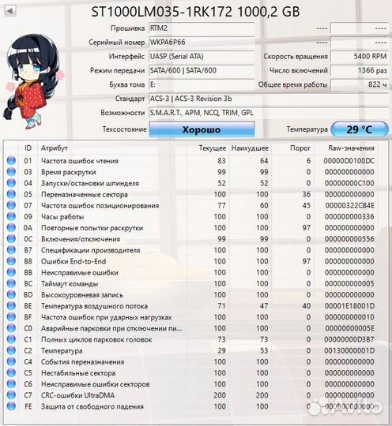This screenshot has height=426, width=392.
Task: Click status orb for Переназначенные сектора
Action: click(11, 194)
